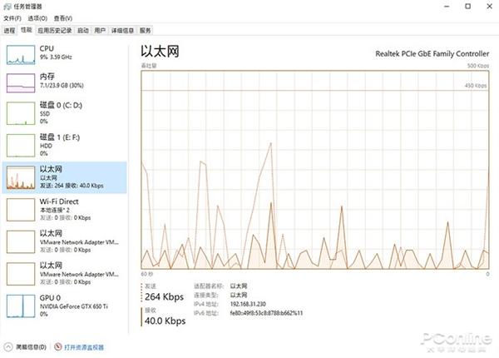Click the 以太网 heading above the graph
This screenshot has width=499, height=358.
tap(160, 52)
